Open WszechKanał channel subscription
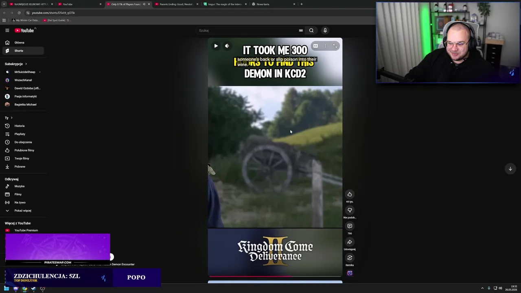This screenshot has width=521, height=293. (22, 80)
